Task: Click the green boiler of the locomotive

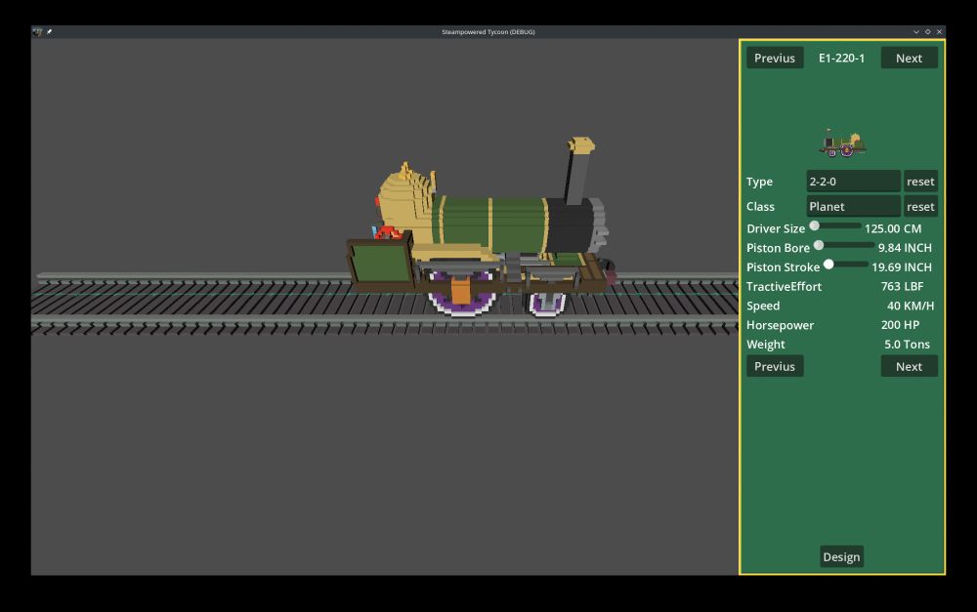Action: click(492, 224)
